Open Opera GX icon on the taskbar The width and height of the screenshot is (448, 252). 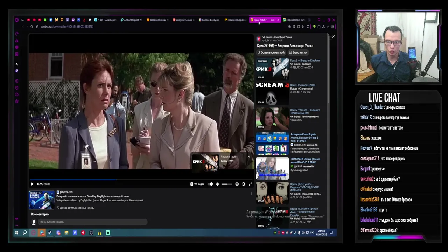33,233
